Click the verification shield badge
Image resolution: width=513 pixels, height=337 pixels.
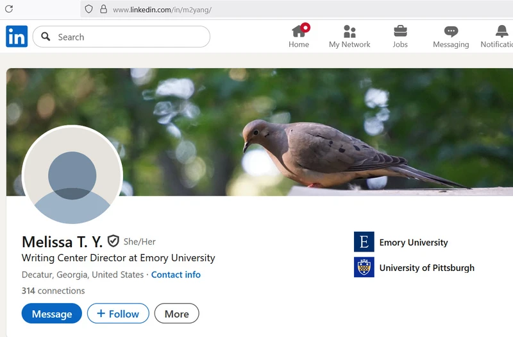coord(114,241)
